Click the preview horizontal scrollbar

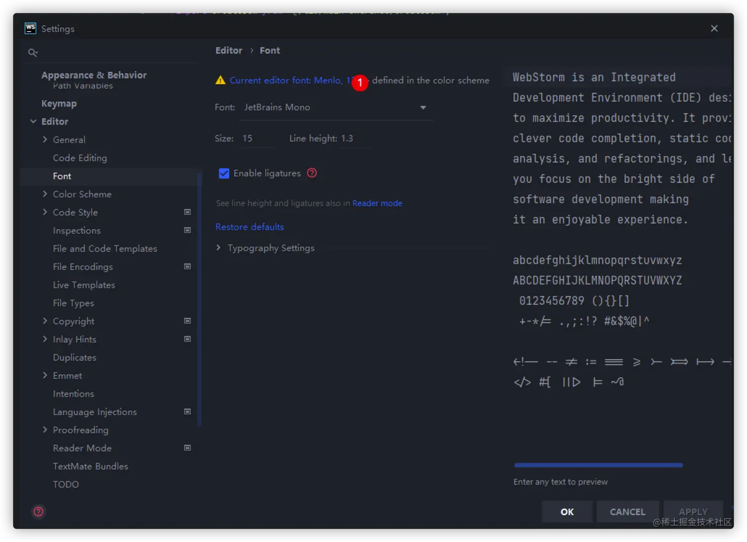click(598, 465)
